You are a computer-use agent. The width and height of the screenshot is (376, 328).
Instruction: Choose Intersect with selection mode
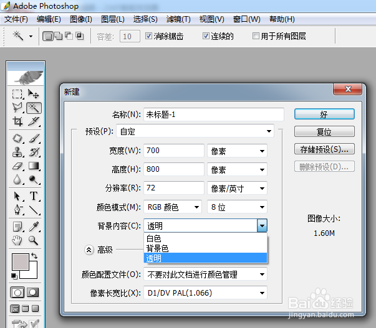click(x=80, y=36)
